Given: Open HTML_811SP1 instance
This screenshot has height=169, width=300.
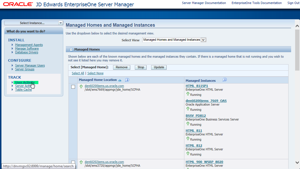Looking at the screenshot, I should coord(197,86).
